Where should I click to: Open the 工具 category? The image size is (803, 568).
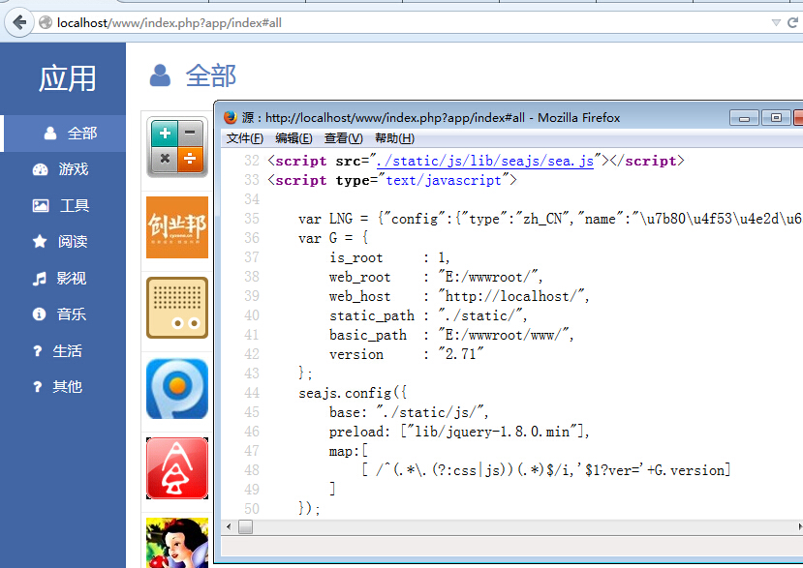[63, 206]
